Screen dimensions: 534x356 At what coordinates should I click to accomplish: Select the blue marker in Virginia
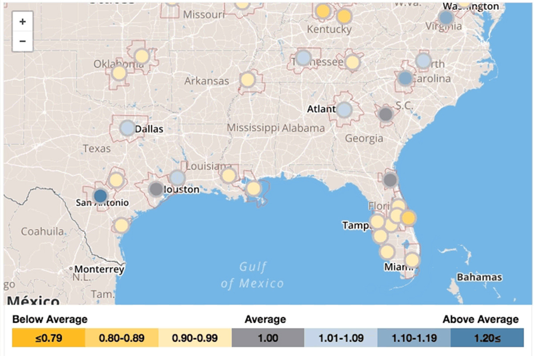pos(446,18)
